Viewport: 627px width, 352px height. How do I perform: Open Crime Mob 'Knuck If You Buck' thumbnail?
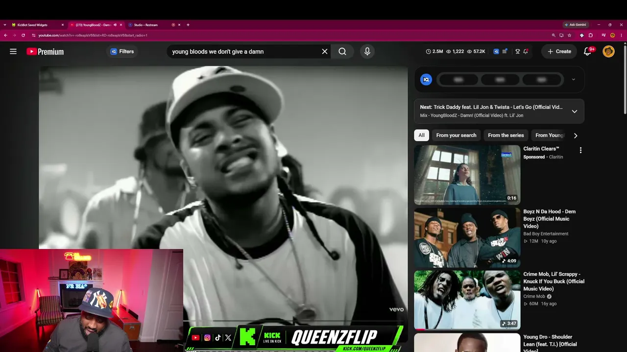click(467, 300)
